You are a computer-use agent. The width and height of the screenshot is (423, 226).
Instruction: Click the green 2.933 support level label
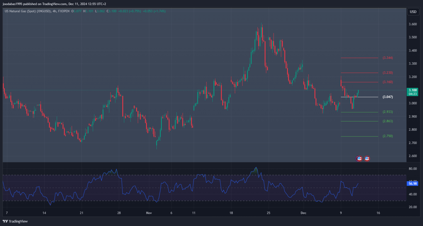pos(387,112)
